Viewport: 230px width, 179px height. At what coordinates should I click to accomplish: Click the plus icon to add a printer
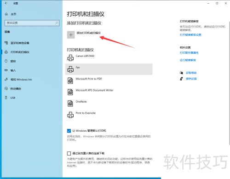(x=71, y=35)
